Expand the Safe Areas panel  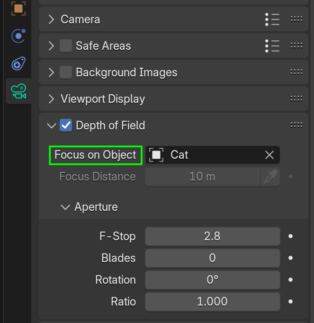51,46
